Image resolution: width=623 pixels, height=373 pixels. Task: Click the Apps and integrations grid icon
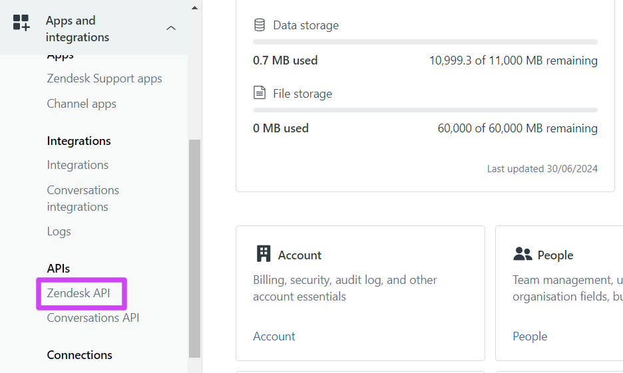pyautogui.click(x=21, y=23)
